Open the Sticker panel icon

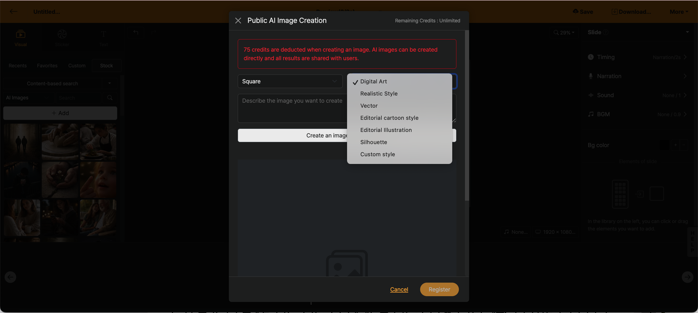(62, 34)
